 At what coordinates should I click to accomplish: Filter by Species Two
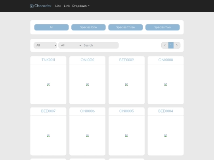pyautogui.click(x=162, y=27)
